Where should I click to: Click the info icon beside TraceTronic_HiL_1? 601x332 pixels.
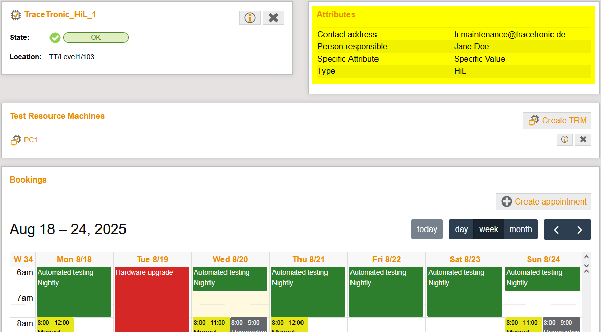click(250, 18)
